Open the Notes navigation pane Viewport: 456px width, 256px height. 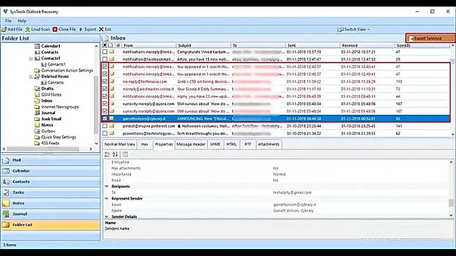[51, 203]
